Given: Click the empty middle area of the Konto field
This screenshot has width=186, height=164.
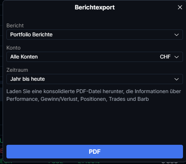Looking at the screenshot, I should [99, 57].
